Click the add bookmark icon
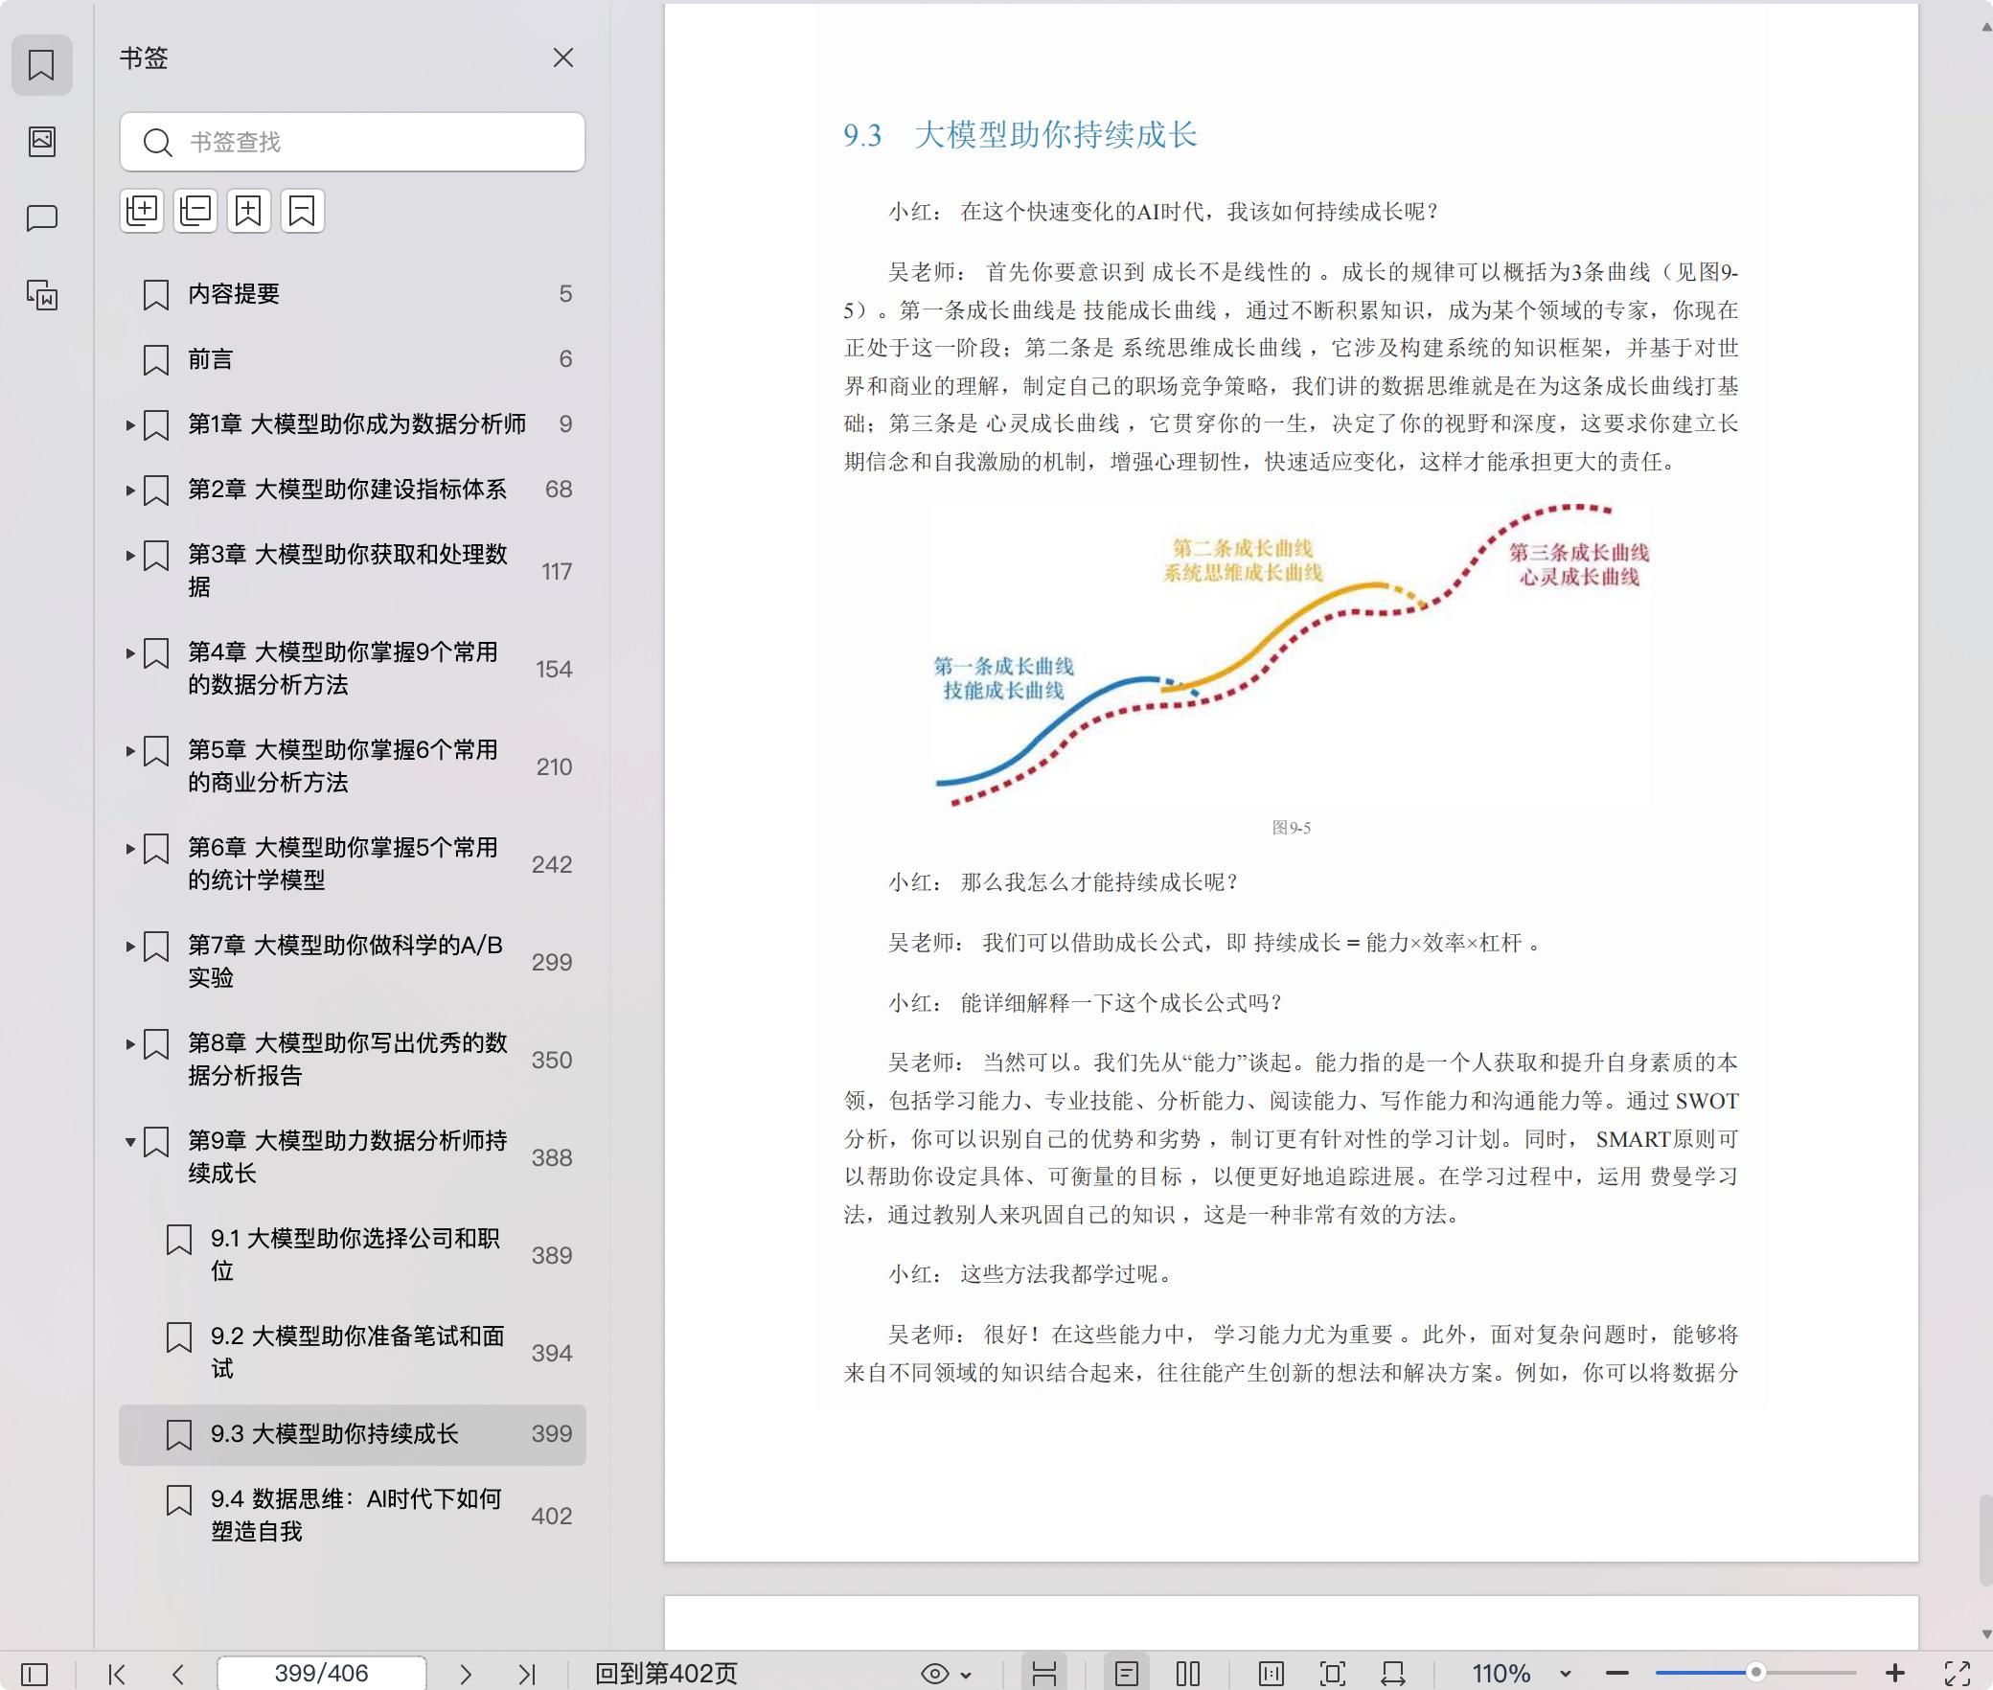 (249, 211)
